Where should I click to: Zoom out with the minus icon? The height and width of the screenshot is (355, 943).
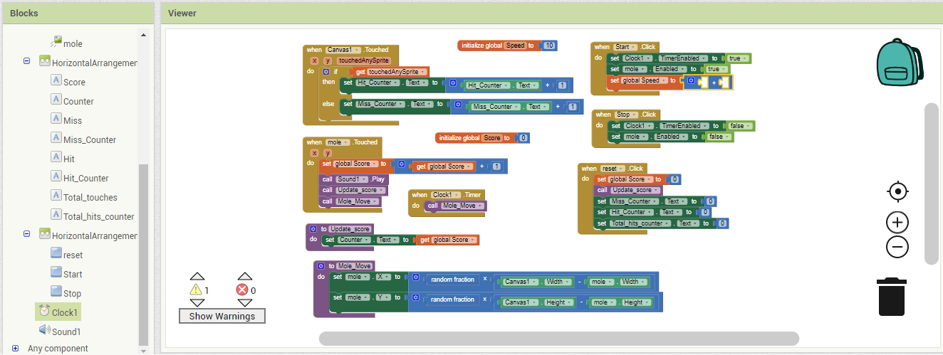(x=897, y=247)
